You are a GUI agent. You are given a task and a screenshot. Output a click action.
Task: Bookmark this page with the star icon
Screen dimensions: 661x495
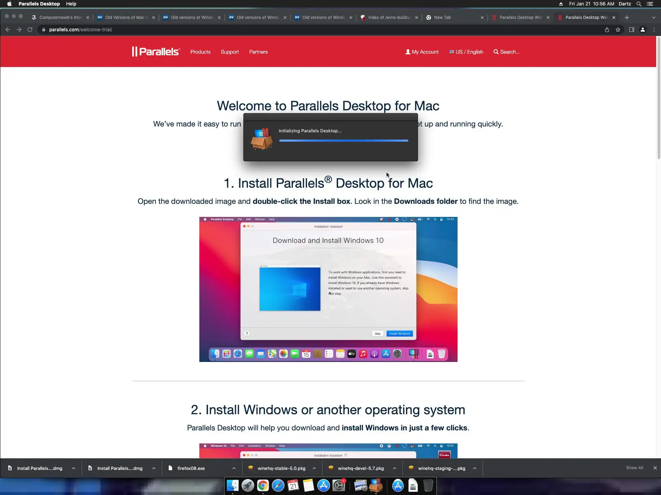click(x=618, y=30)
